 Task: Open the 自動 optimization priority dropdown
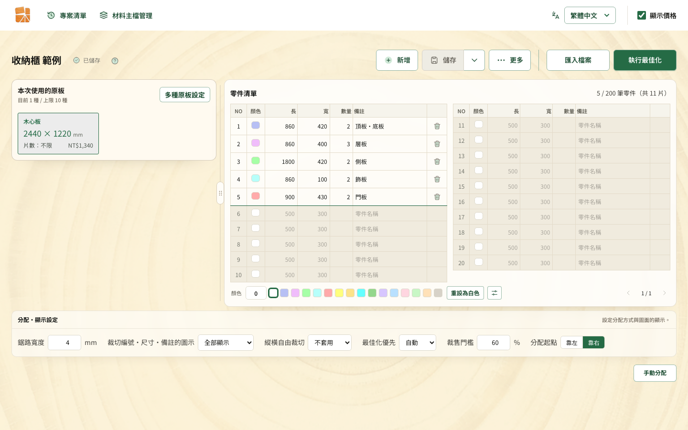[418, 343]
